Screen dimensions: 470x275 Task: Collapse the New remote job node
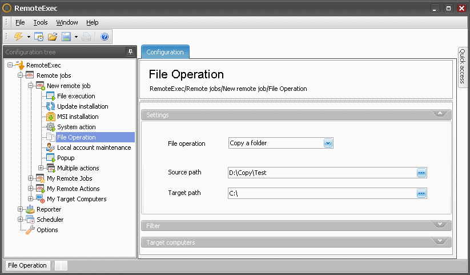click(x=31, y=86)
